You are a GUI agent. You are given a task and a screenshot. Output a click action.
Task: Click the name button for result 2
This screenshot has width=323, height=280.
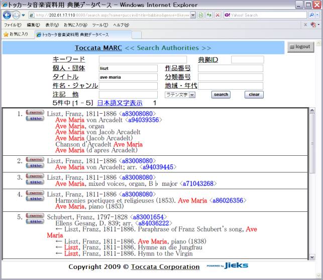(x=35, y=159)
